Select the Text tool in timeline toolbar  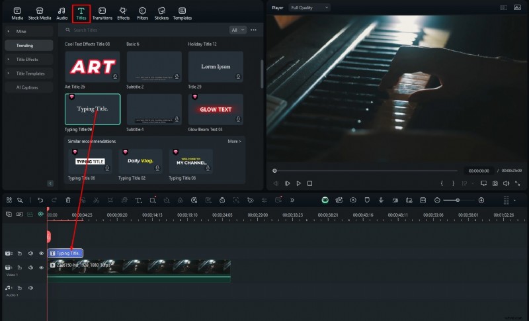138,200
